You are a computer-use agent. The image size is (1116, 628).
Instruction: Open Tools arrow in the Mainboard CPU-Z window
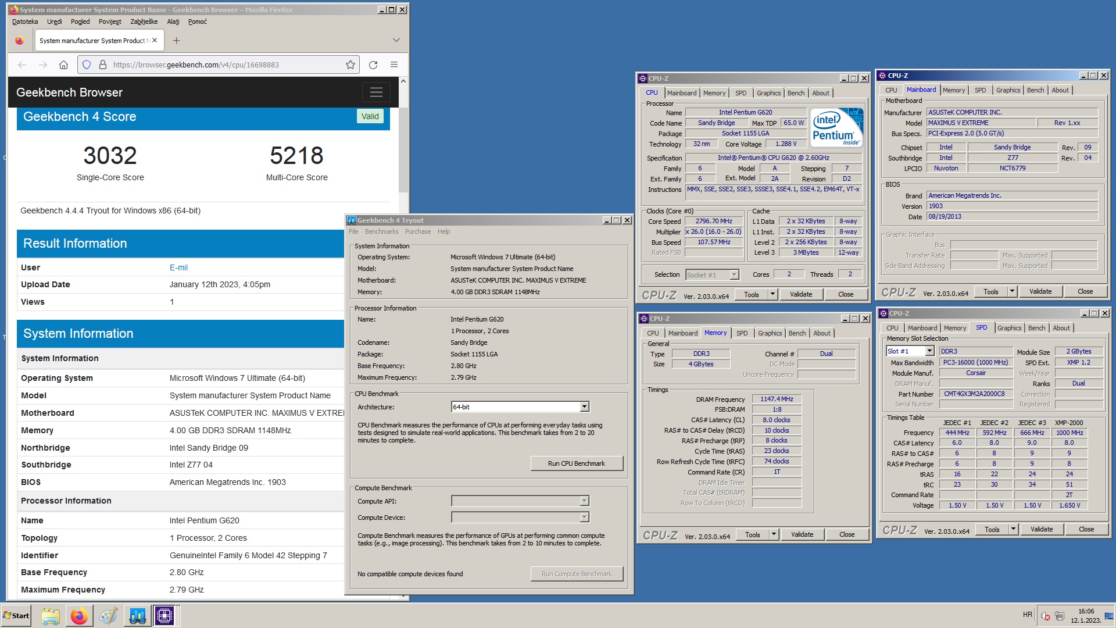tap(1012, 292)
